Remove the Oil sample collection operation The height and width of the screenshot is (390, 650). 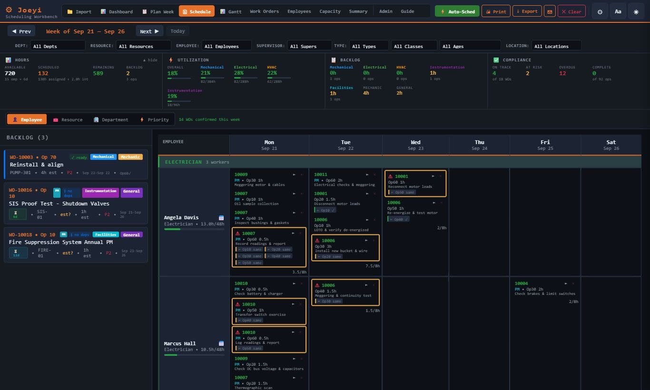[x=301, y=194]
